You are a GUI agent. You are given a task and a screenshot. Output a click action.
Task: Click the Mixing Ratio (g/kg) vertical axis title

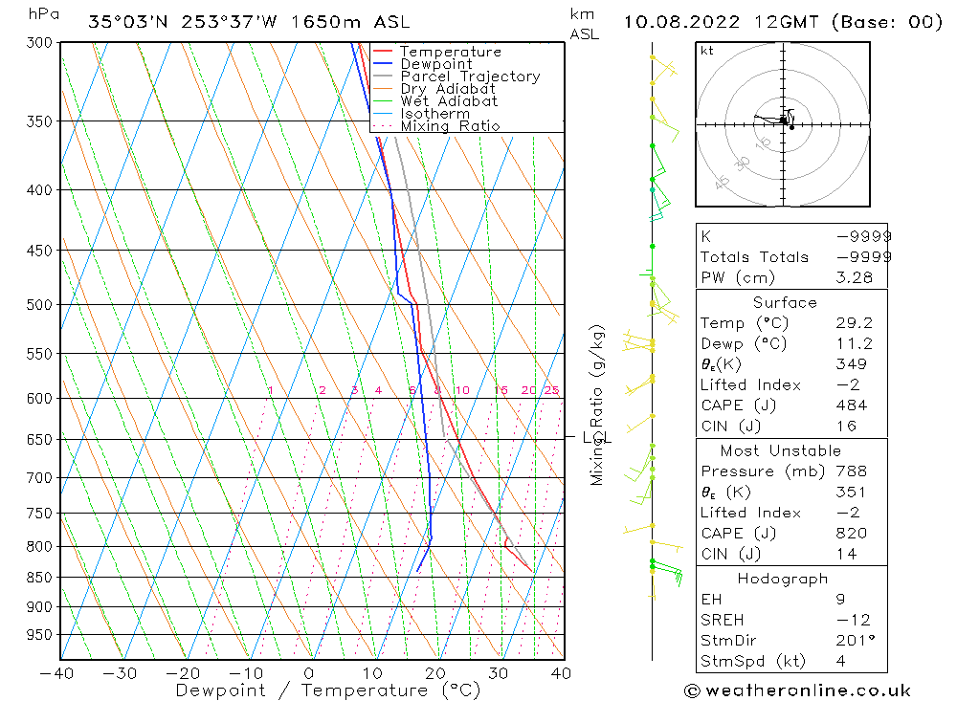(x=597, y=405)
